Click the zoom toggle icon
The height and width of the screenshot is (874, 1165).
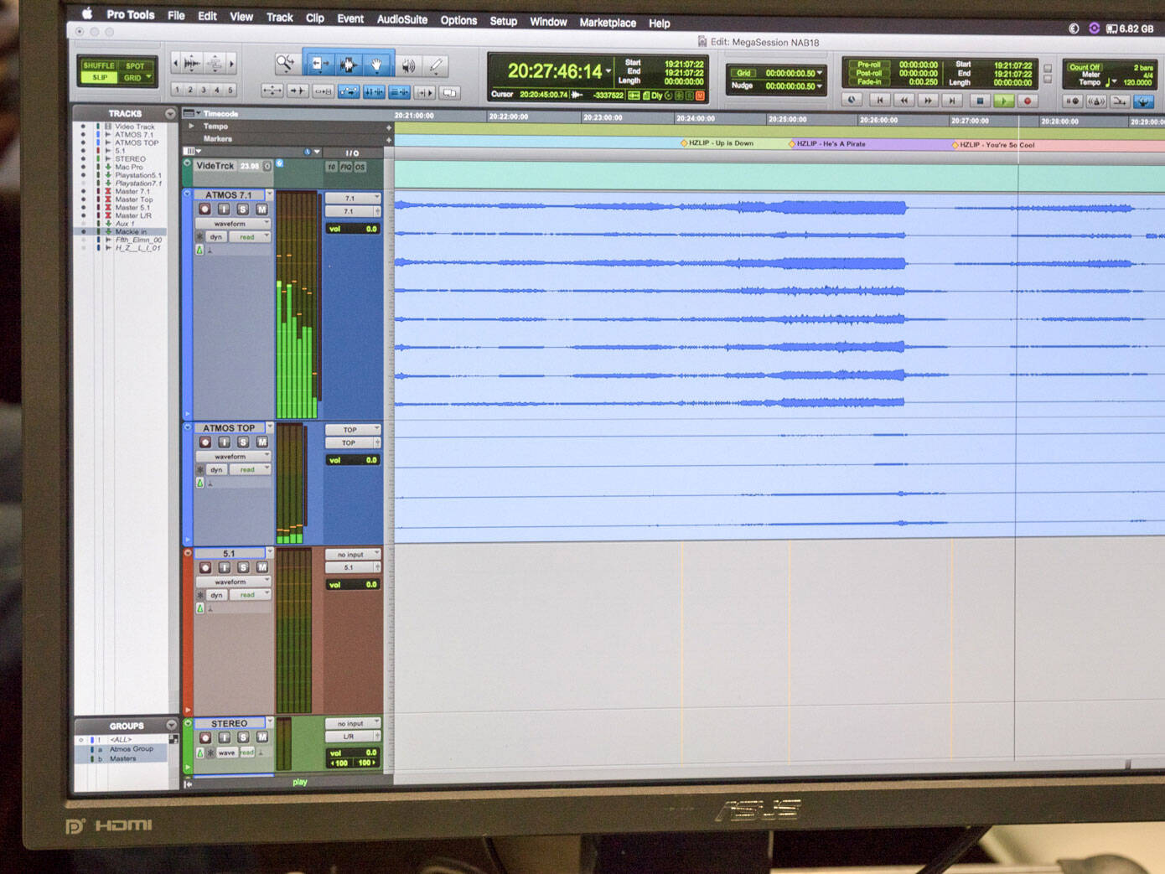(x=272, y=91)
